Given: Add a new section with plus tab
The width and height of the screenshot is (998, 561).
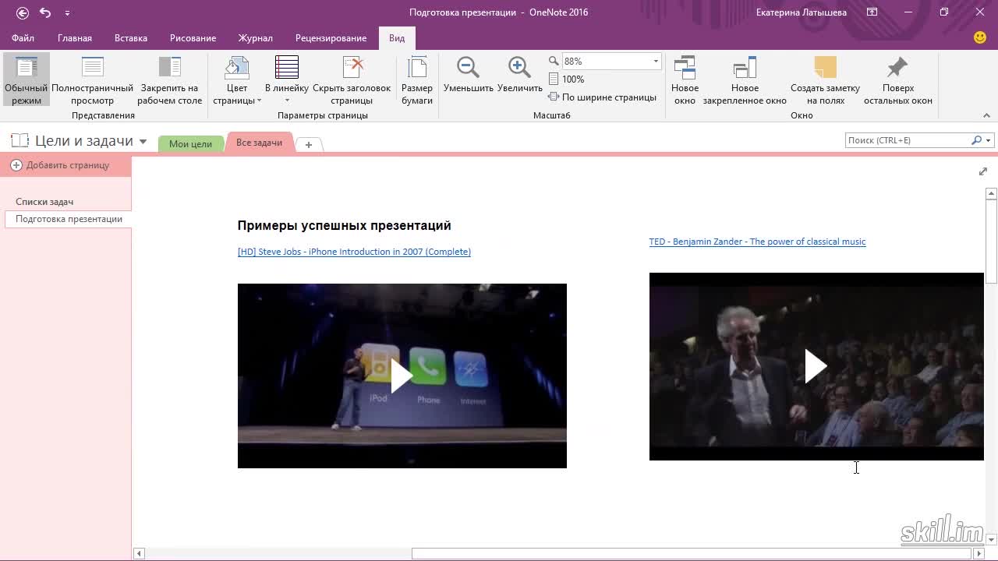Looking at the screenshot, I should tap(309, 144).
